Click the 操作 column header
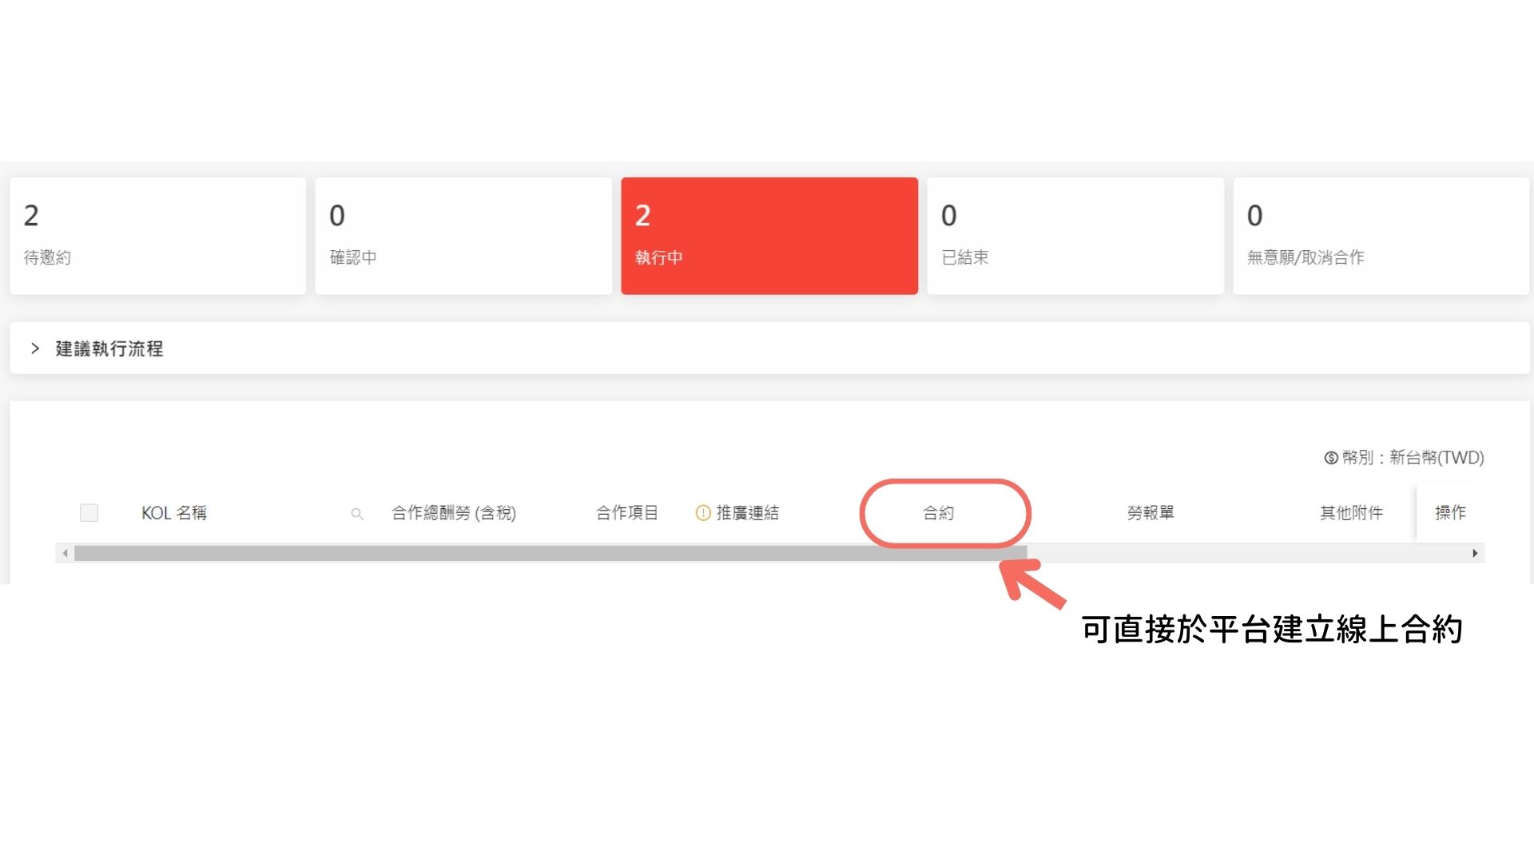This screenshot has width=1534, height=863. pos(1450,512)
